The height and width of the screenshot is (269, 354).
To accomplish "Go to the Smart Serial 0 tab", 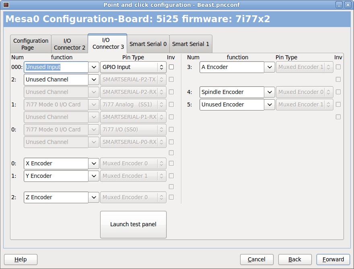I will [x=148, y=44].
